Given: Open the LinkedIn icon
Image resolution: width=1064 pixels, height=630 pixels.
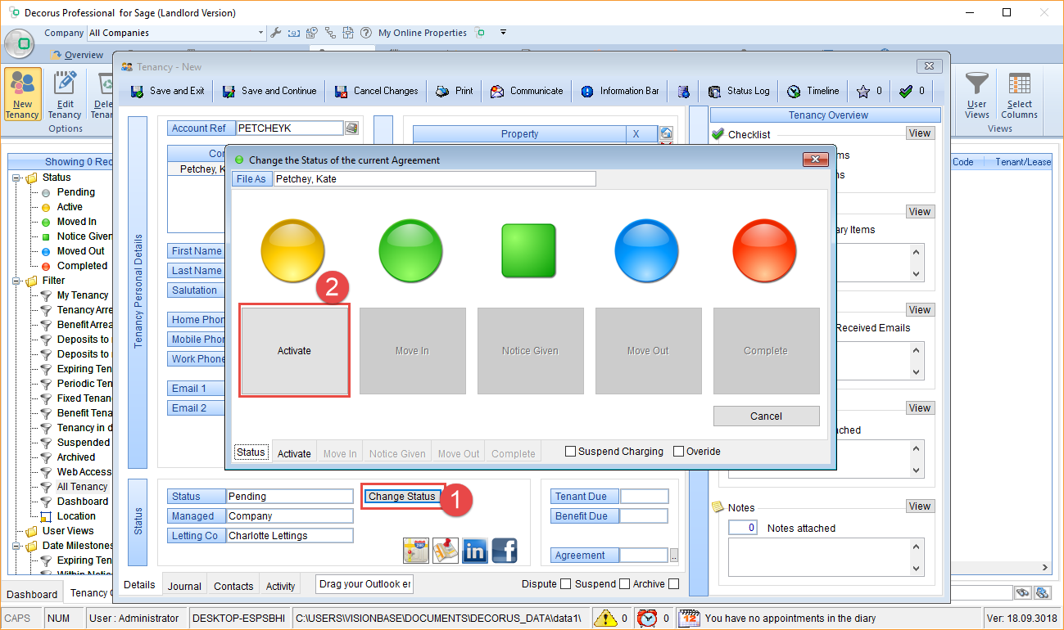Looking at the screenshot, I should coord(475,551).
